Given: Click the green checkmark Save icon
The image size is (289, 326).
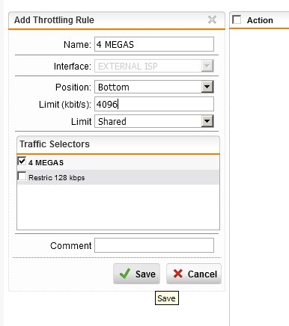Looking at the screenshot, I should tap(125, 274).
